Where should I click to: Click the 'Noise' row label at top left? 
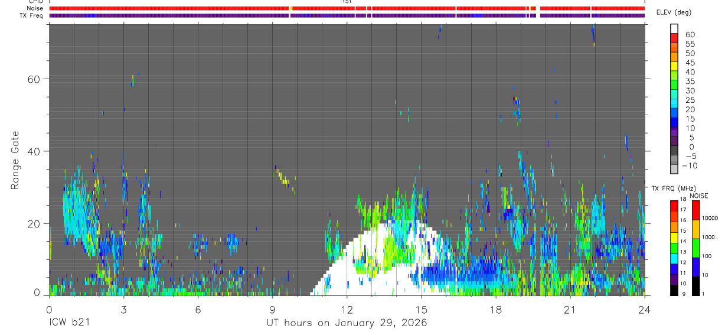point(35,8)
